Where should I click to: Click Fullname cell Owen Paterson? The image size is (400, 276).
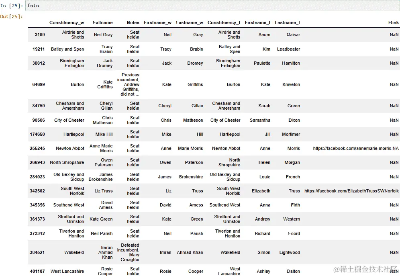104,162
